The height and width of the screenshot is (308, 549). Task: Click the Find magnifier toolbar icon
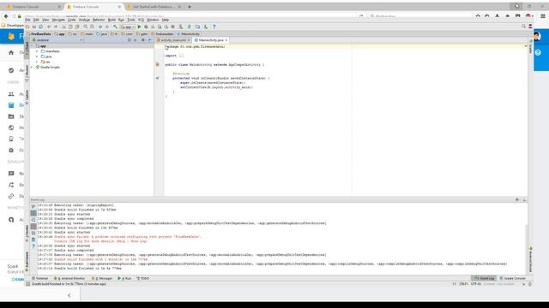coord(86,27)
